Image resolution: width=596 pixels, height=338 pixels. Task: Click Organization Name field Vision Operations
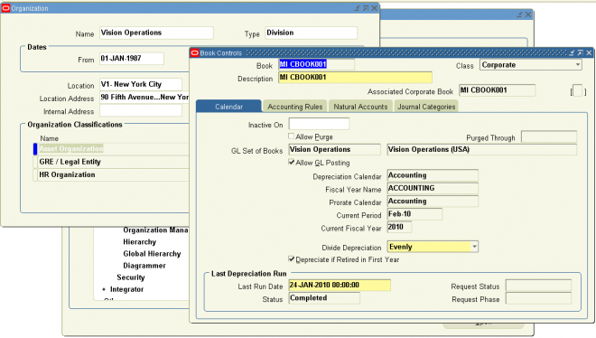(x=156, y=33)
